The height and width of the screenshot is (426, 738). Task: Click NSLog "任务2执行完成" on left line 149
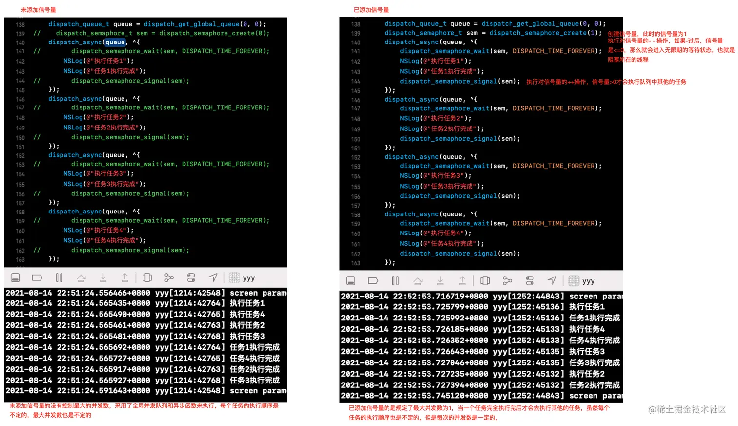pyautogui.click(x=105, y=128)
